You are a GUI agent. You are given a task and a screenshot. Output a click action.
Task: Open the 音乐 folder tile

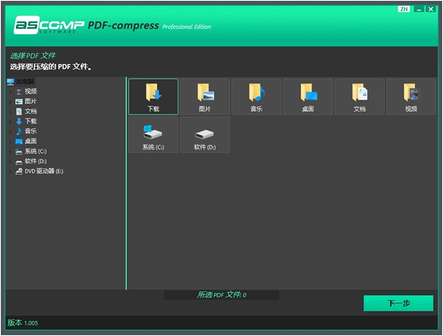click(256, 96)
